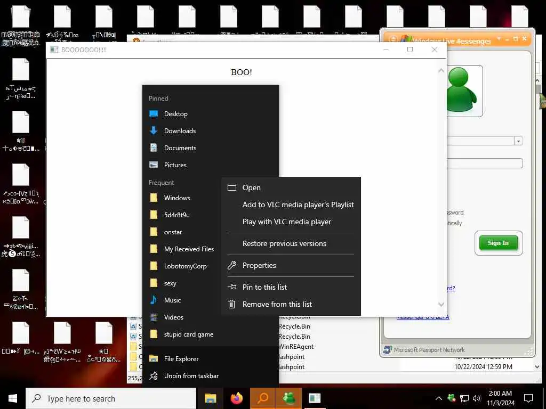
Task: Select Restore previous versions
Action: point(291,243)
